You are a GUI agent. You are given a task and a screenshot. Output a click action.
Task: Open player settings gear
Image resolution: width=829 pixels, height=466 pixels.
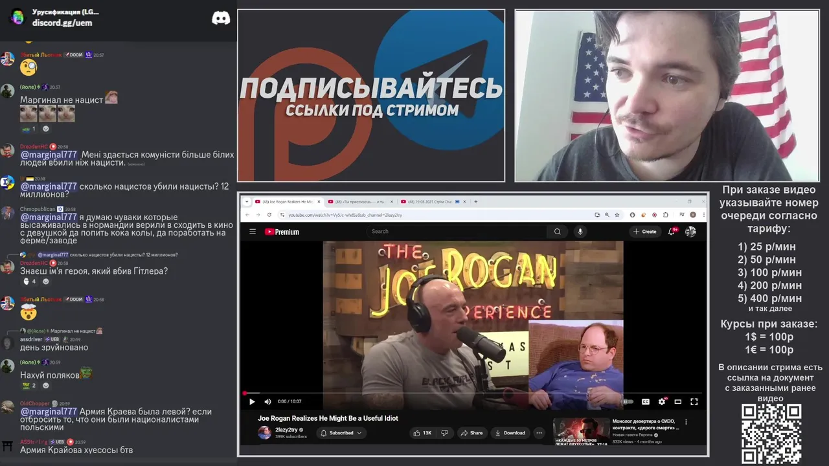point(661,402)
